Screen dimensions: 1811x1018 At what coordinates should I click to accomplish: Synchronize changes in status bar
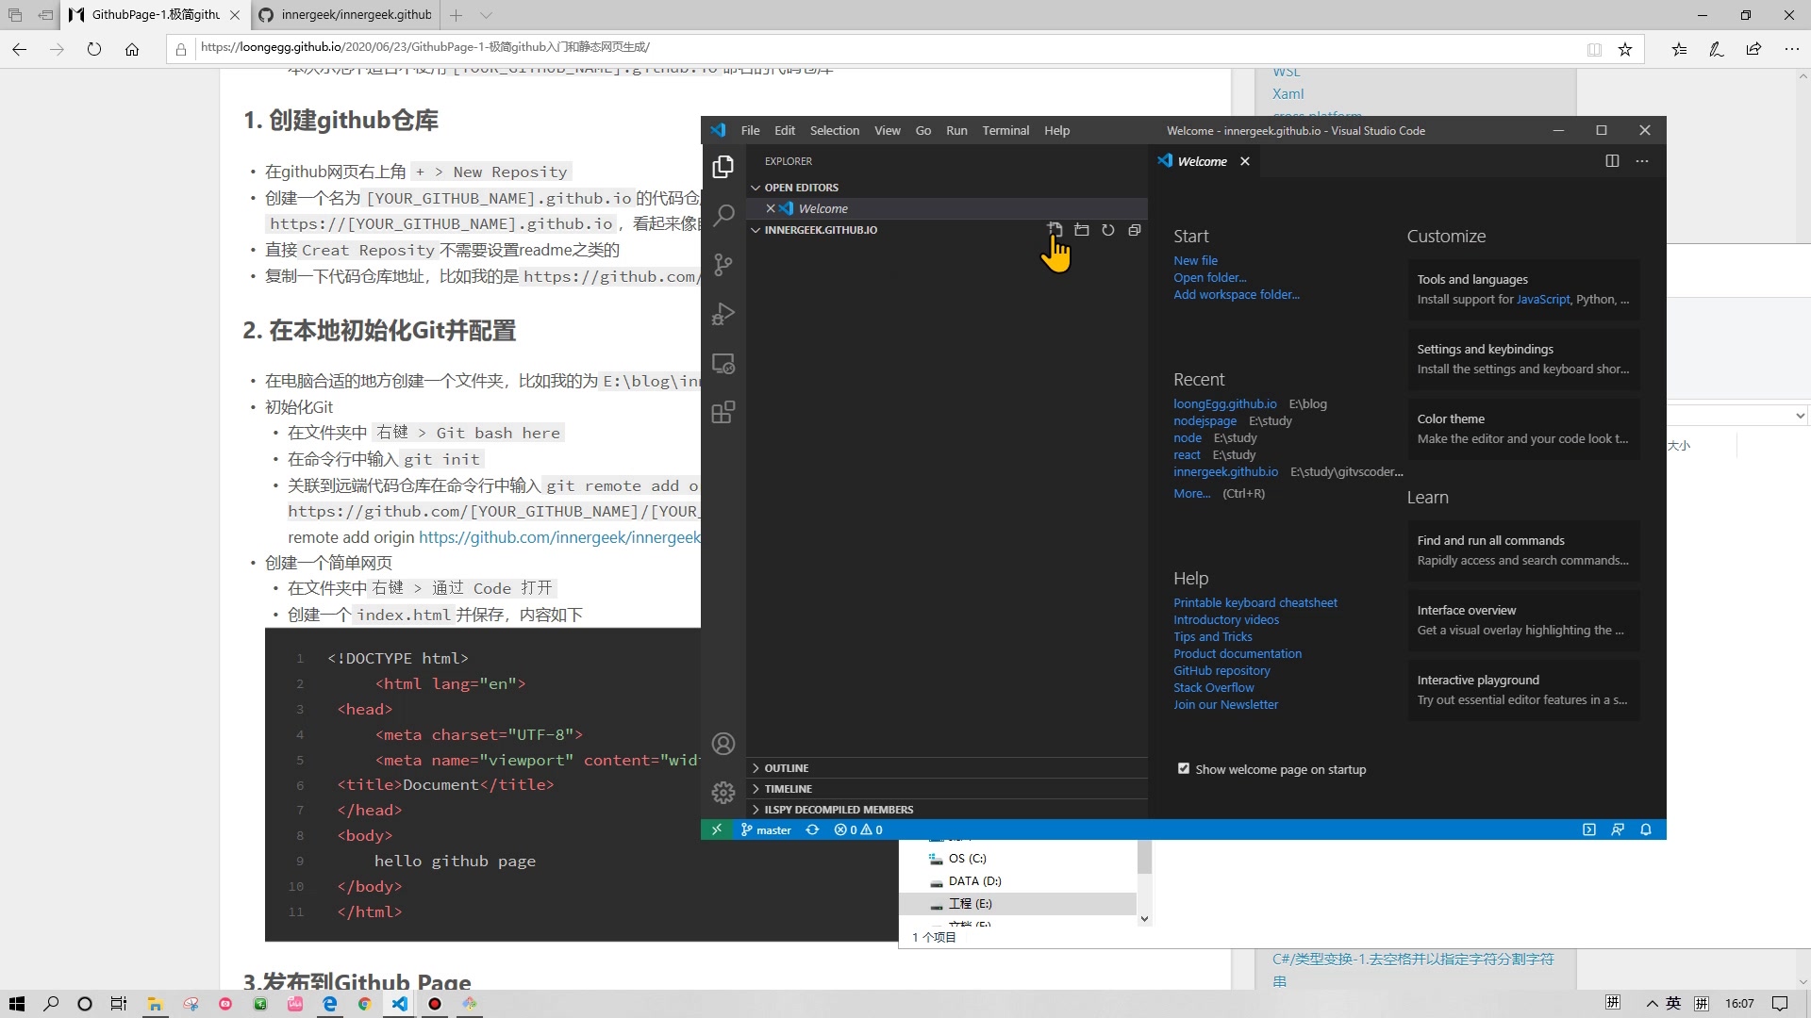click(812, 829)
